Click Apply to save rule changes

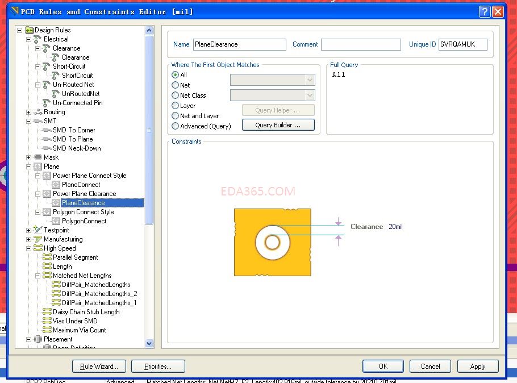tap(478, 367)
